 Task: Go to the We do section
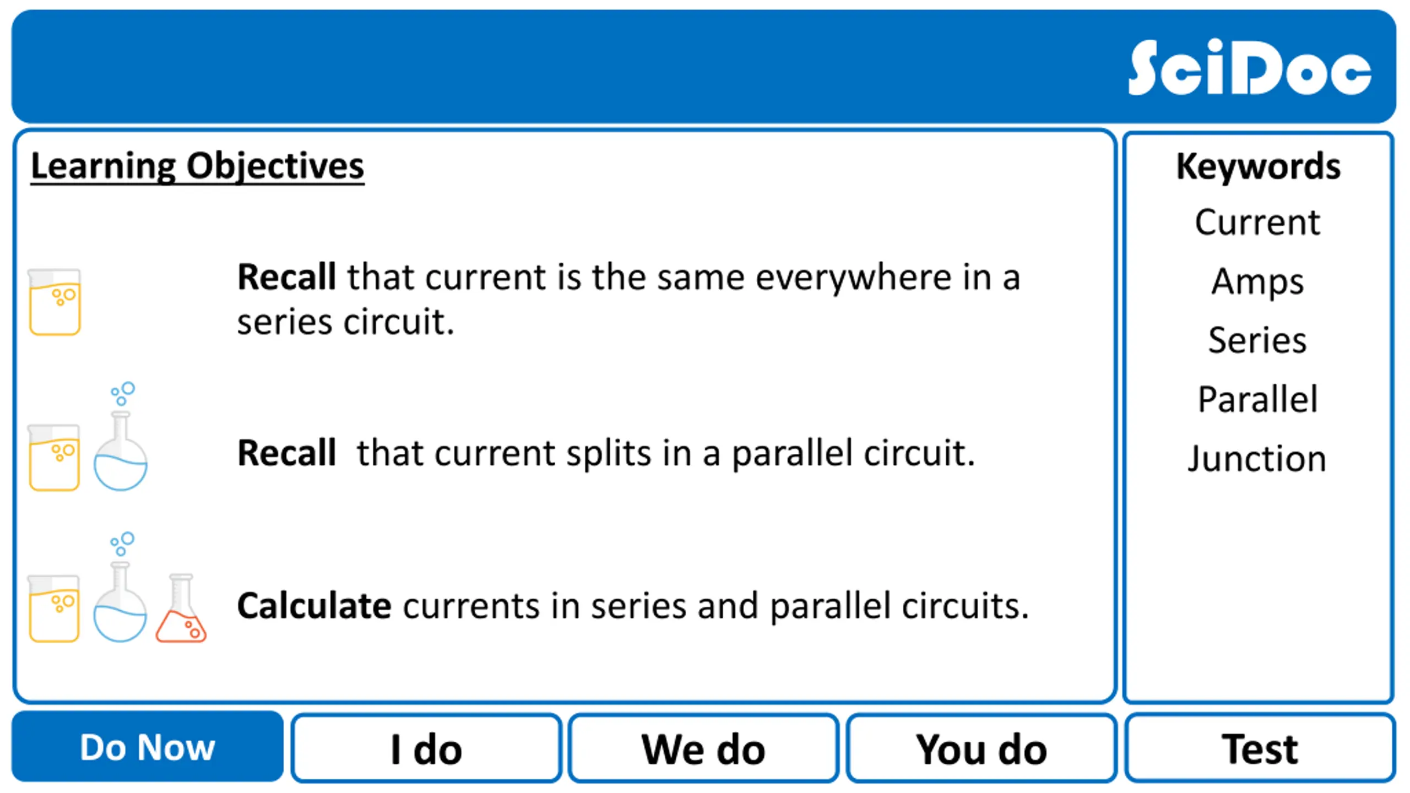tap(703, 748)
